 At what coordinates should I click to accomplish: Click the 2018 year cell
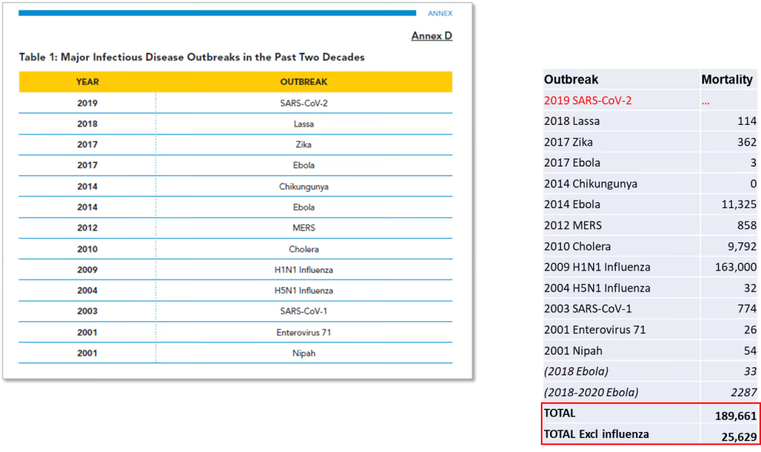click(x=88, y=124)
